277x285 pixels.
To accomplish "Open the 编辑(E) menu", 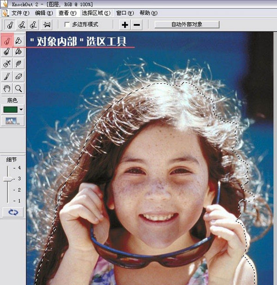I will pyautogui.click(x=44, y=13).
